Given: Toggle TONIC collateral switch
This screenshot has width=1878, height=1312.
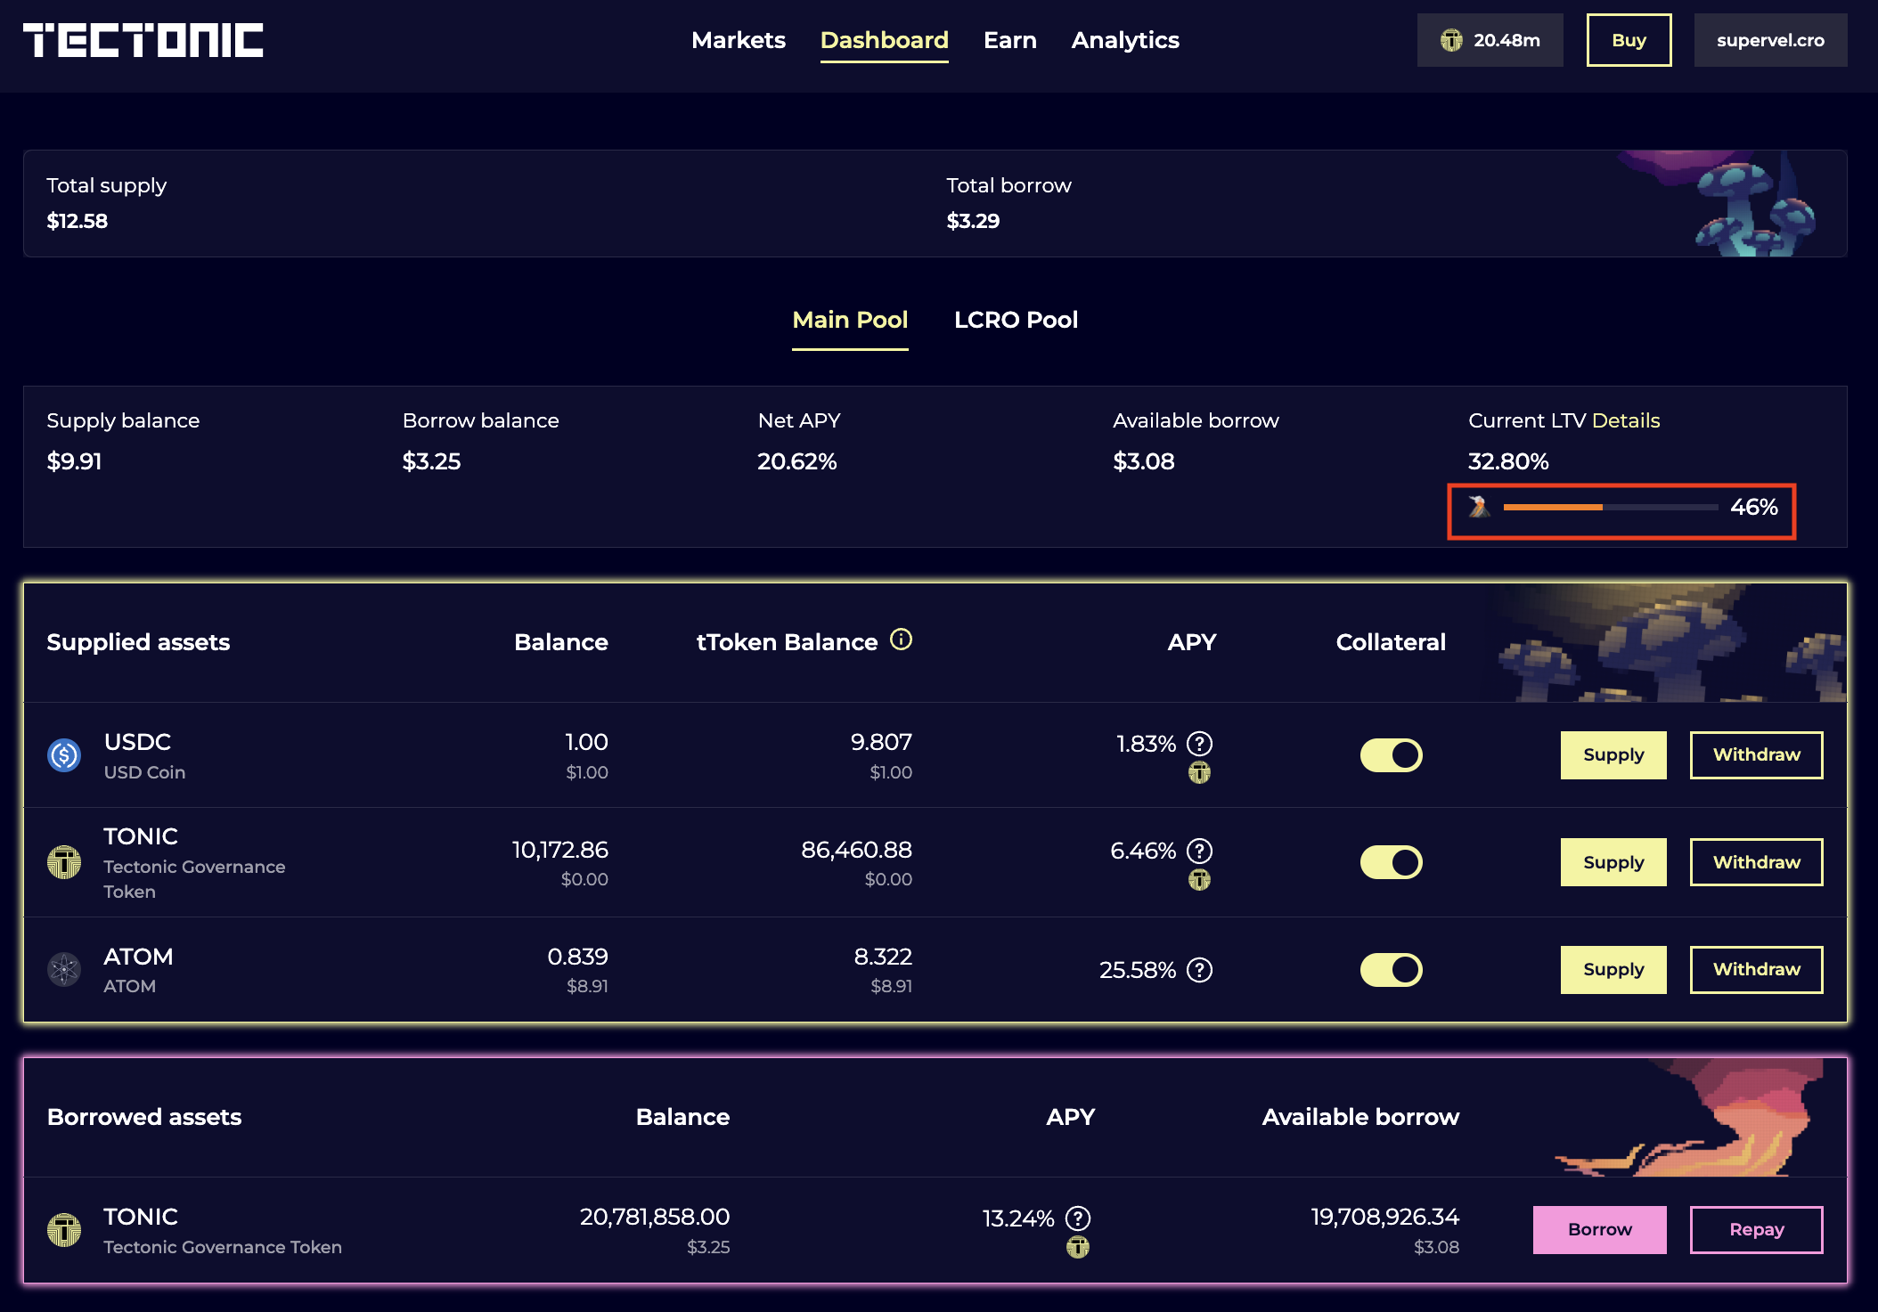Looking at the screenshot, I should coord(1391,862).
